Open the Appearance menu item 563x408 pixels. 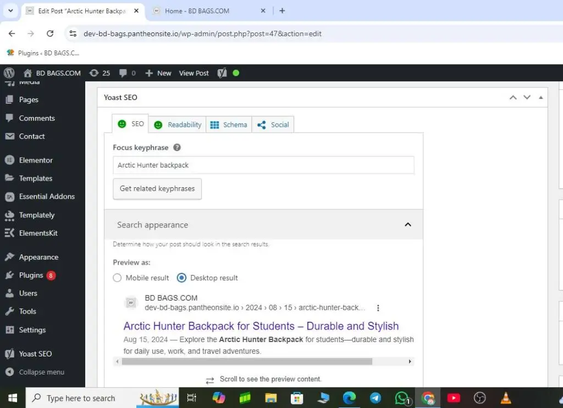pos(38,257)
